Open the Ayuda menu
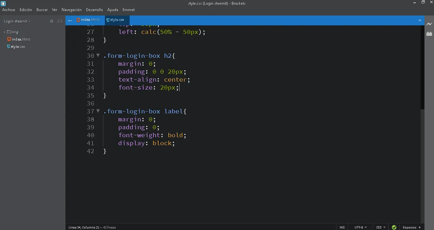 [113, 10]
